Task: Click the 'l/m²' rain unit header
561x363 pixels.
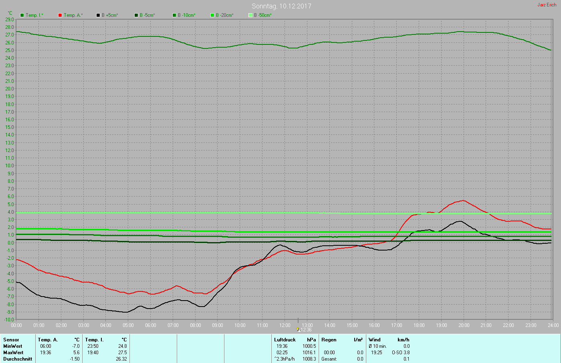Action: tap(358, 340)
